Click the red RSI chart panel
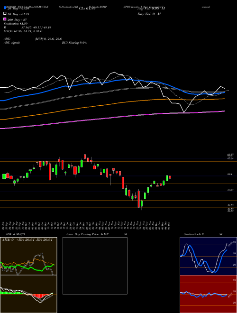The width and height of the screenshot is (237, 313). pyautogui.click(x=208, y=294)
